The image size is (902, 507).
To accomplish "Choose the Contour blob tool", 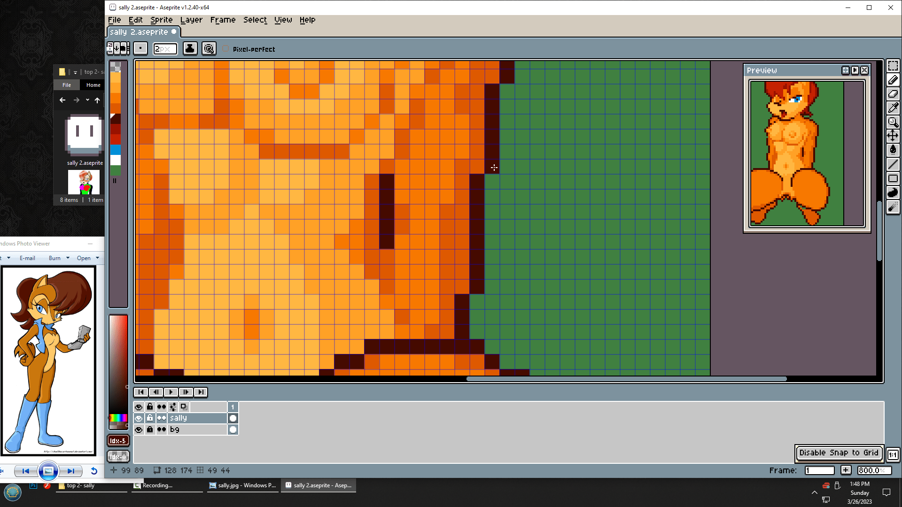I will (x=893, y=192).
